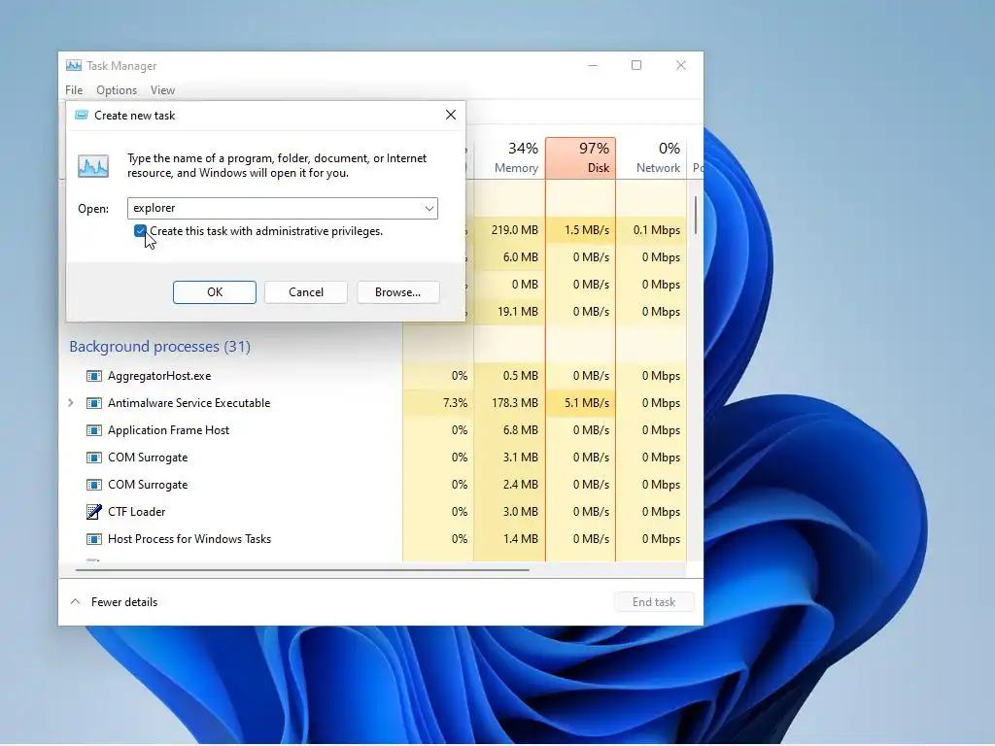The width and height of the screenshot is (995, 746).
Task: Click the 0.1 Mbps network cell
Action: coord(652,229)
